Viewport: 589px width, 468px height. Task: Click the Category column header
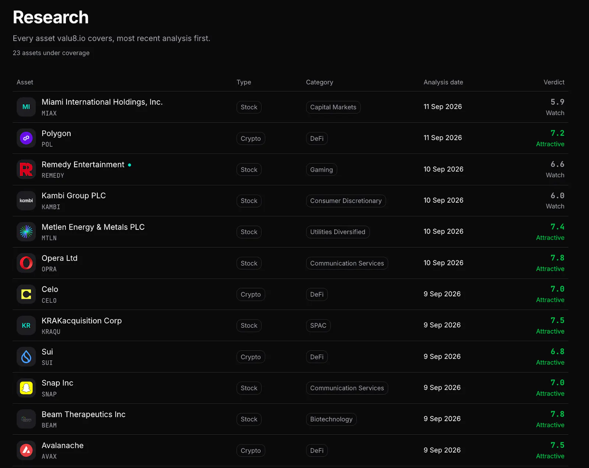coord(320,82)
